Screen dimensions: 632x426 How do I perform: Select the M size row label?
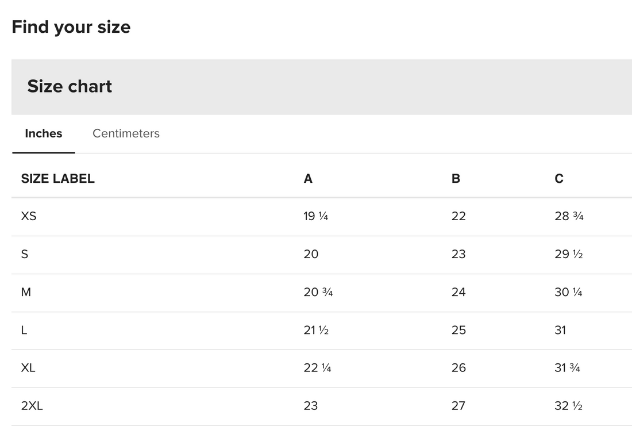(x=26, y=292)
